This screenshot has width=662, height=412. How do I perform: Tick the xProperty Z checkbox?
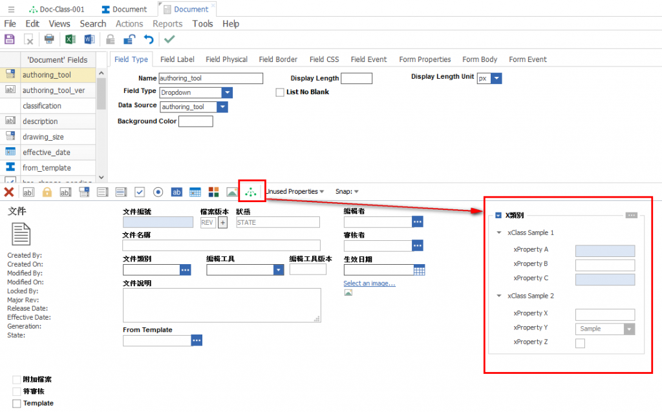click(x=580, y=344)
